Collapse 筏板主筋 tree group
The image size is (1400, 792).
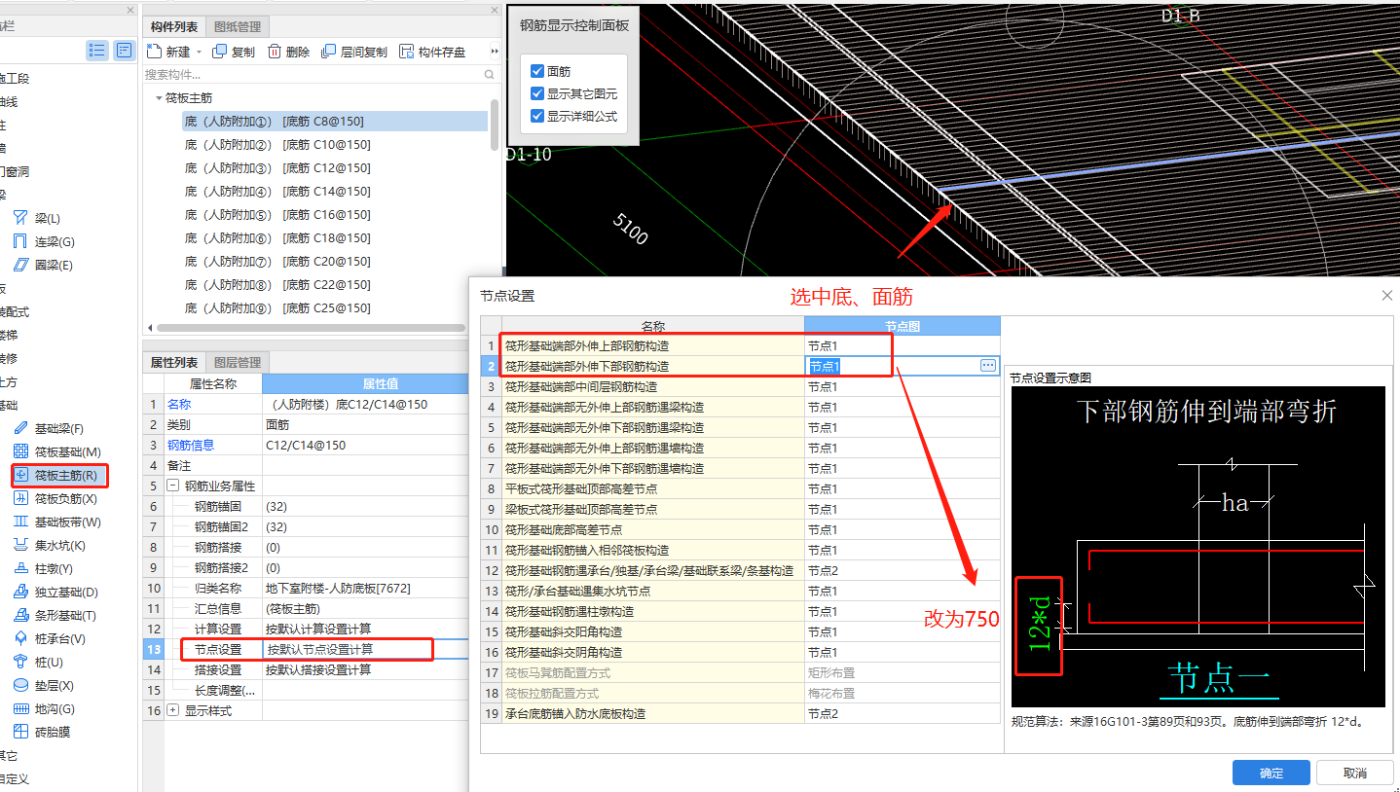(158, 98)
